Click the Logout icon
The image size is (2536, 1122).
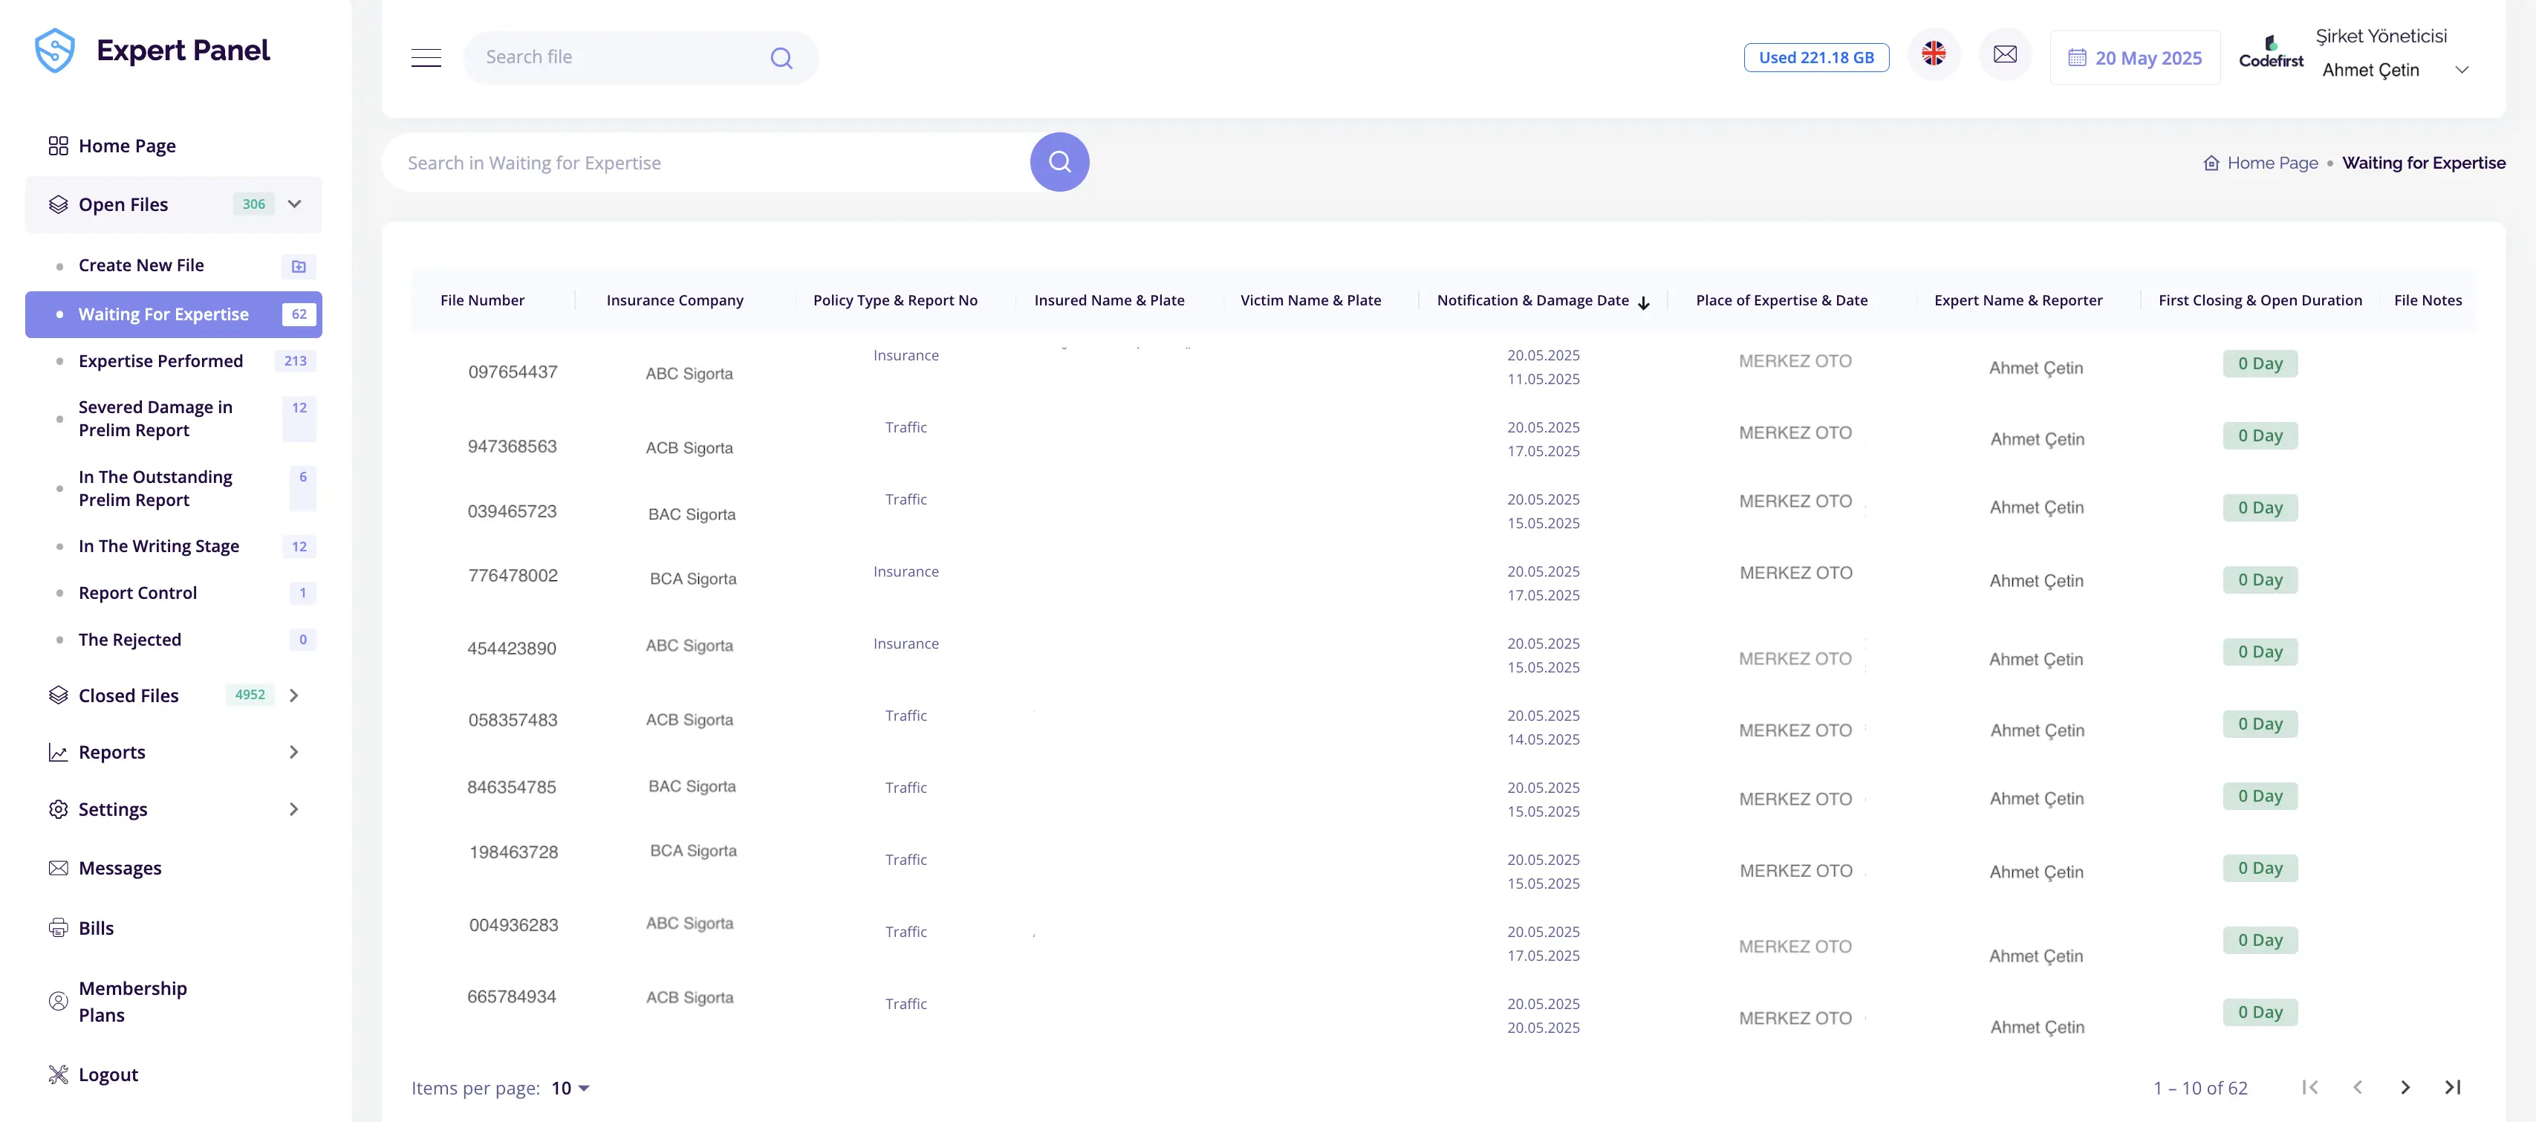click(58, 1074)
